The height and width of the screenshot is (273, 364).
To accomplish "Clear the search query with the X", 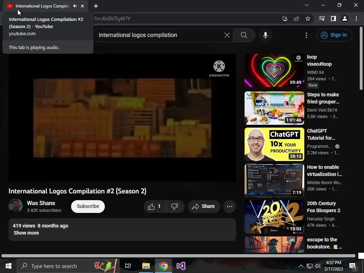I will [227, 35].
